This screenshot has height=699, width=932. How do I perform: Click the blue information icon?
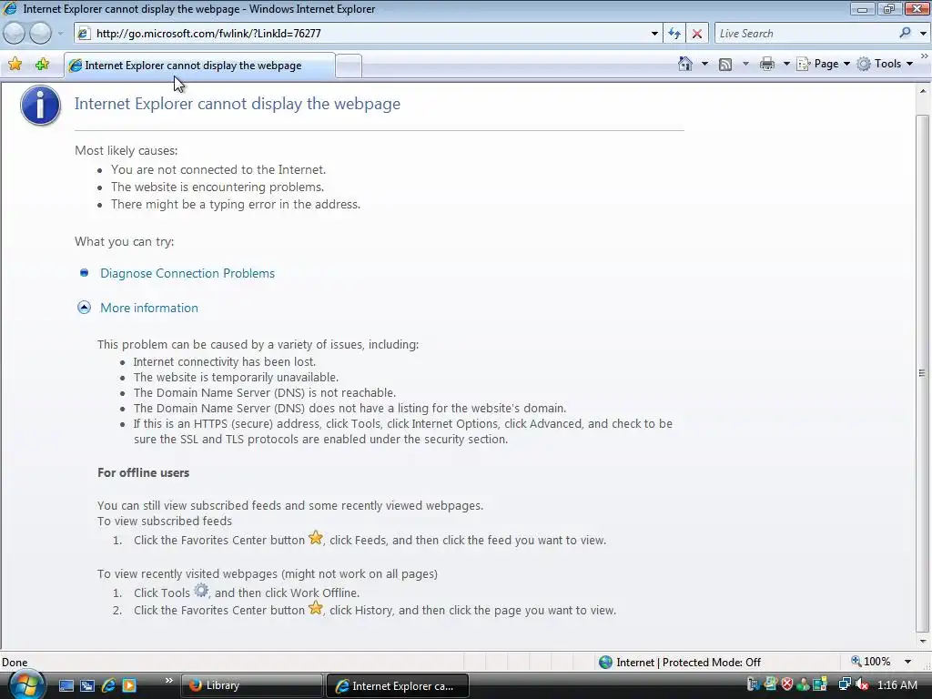(x=40, y=106)
